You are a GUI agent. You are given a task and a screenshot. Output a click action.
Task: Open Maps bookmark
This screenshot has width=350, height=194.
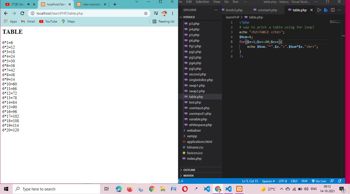pyautogui.click(x=68, y=22)
